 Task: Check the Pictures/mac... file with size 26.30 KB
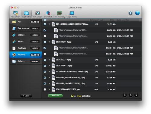click(x=45, y=36)
